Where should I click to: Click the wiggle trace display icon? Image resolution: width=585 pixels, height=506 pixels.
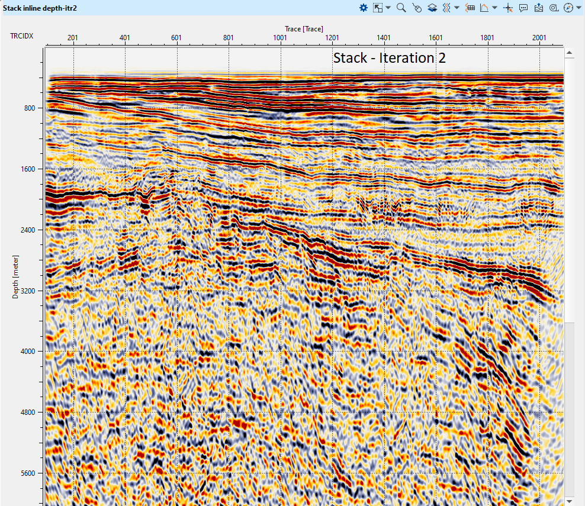coord(447,8)
